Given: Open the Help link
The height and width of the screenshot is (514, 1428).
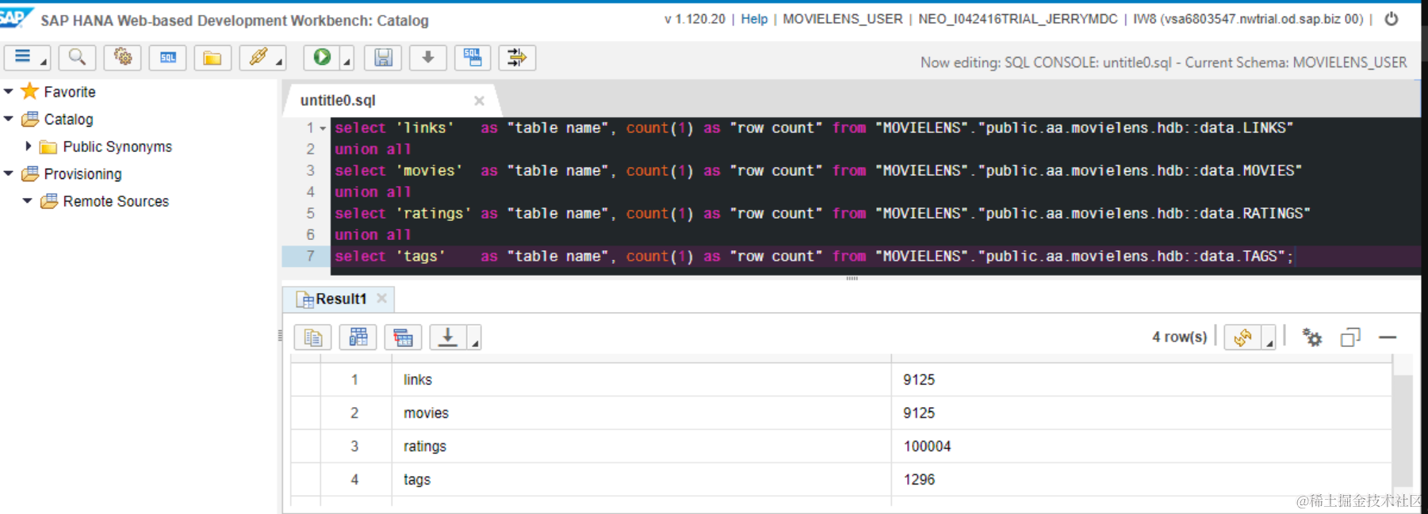Looking at the screenshot, I should (x=754, y=19).
